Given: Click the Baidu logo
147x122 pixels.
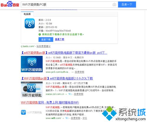Looking at the screenshot, I should click(10, 4).
